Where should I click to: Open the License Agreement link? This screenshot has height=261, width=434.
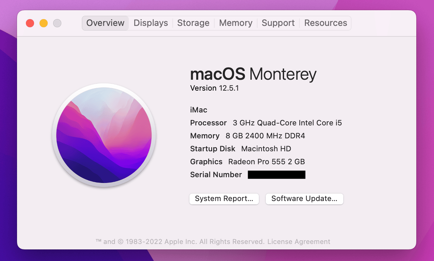tap(299, 242)
